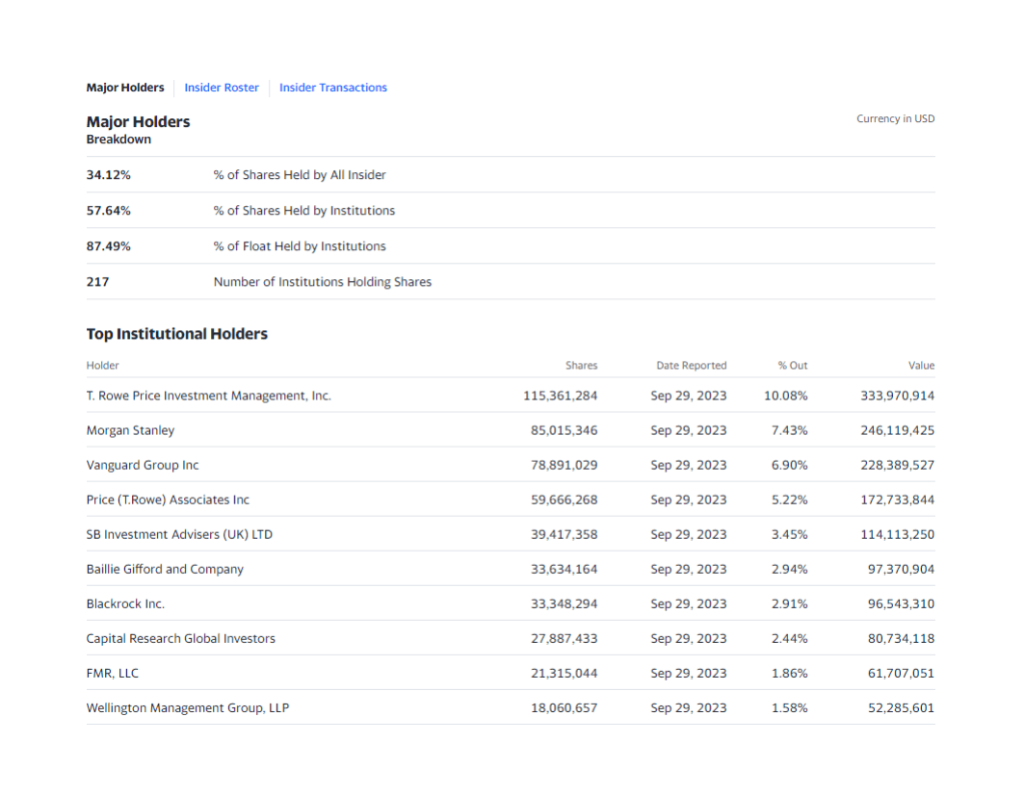The height and width of the screenshot is (794, 1025).
Task: Click the 2.44% out value
Action: 790,639
